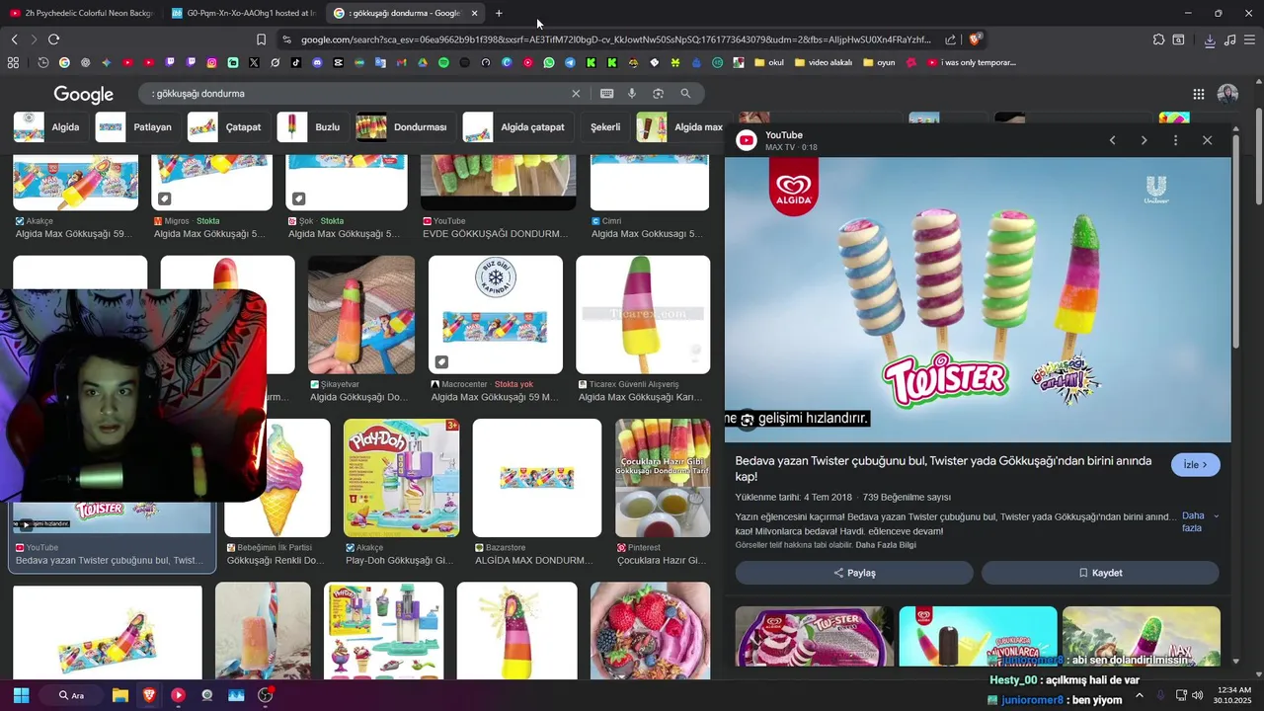Submit search with magnifier icon
Image resolution: width=1264 pixels, height=711 pixels.
tap(685, 94)
